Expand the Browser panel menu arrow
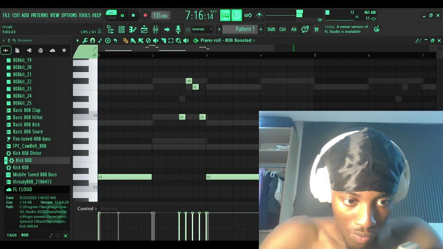443x249 pixels. (4, 40)
